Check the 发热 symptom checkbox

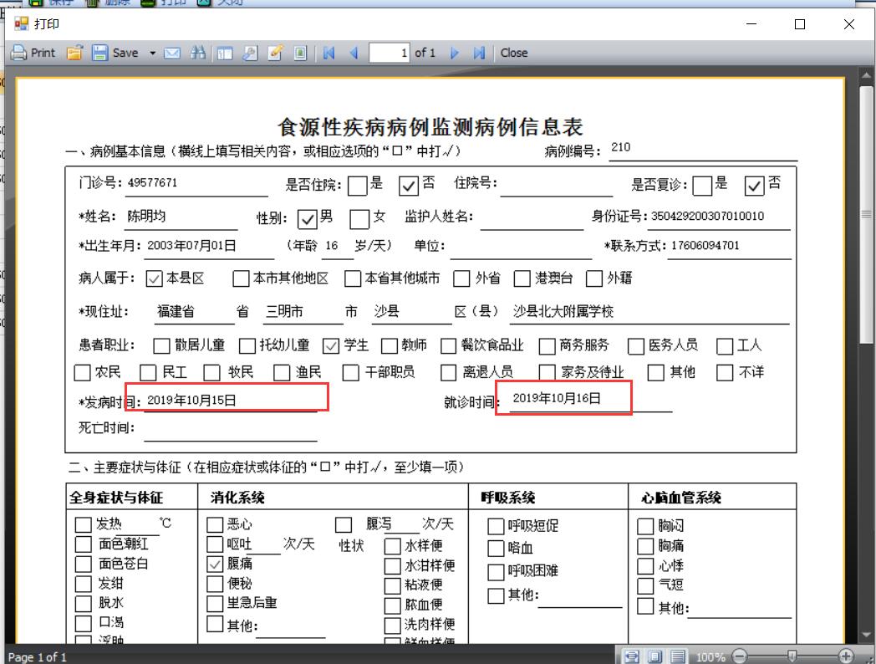tap(83, 524)
